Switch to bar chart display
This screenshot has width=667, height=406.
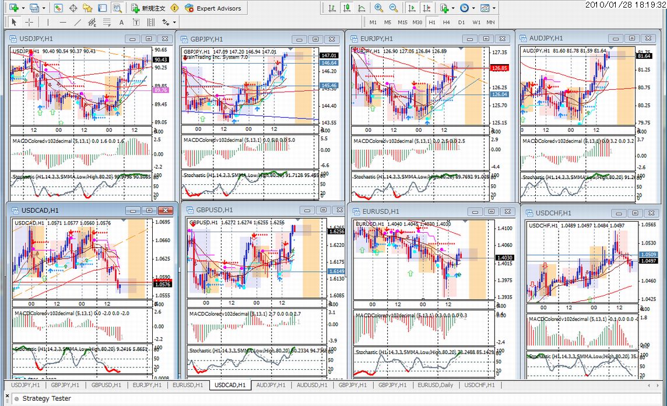coord(332,8)
